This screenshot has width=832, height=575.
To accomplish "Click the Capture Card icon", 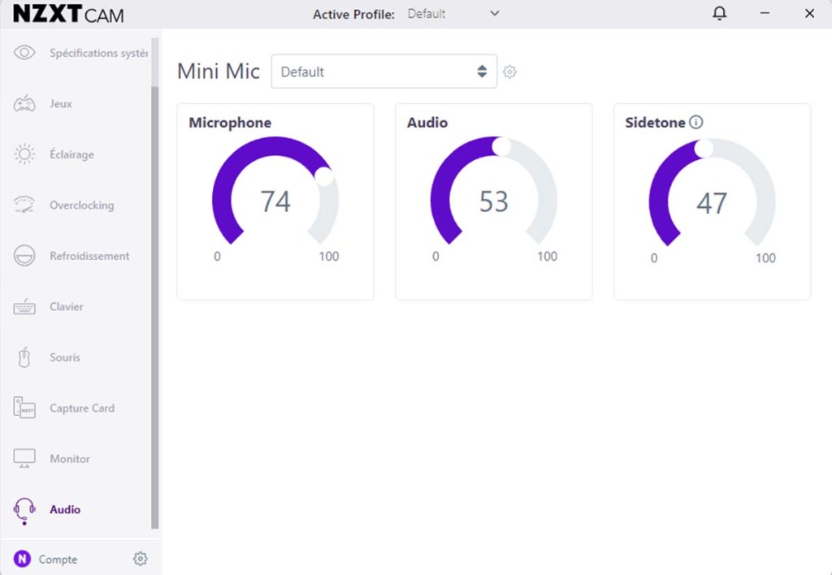I will 24,409.
